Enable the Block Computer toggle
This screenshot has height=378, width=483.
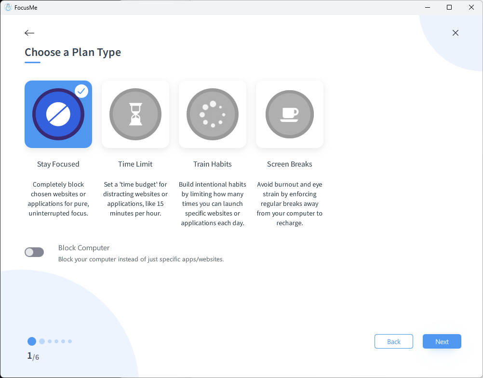(34, 252)
